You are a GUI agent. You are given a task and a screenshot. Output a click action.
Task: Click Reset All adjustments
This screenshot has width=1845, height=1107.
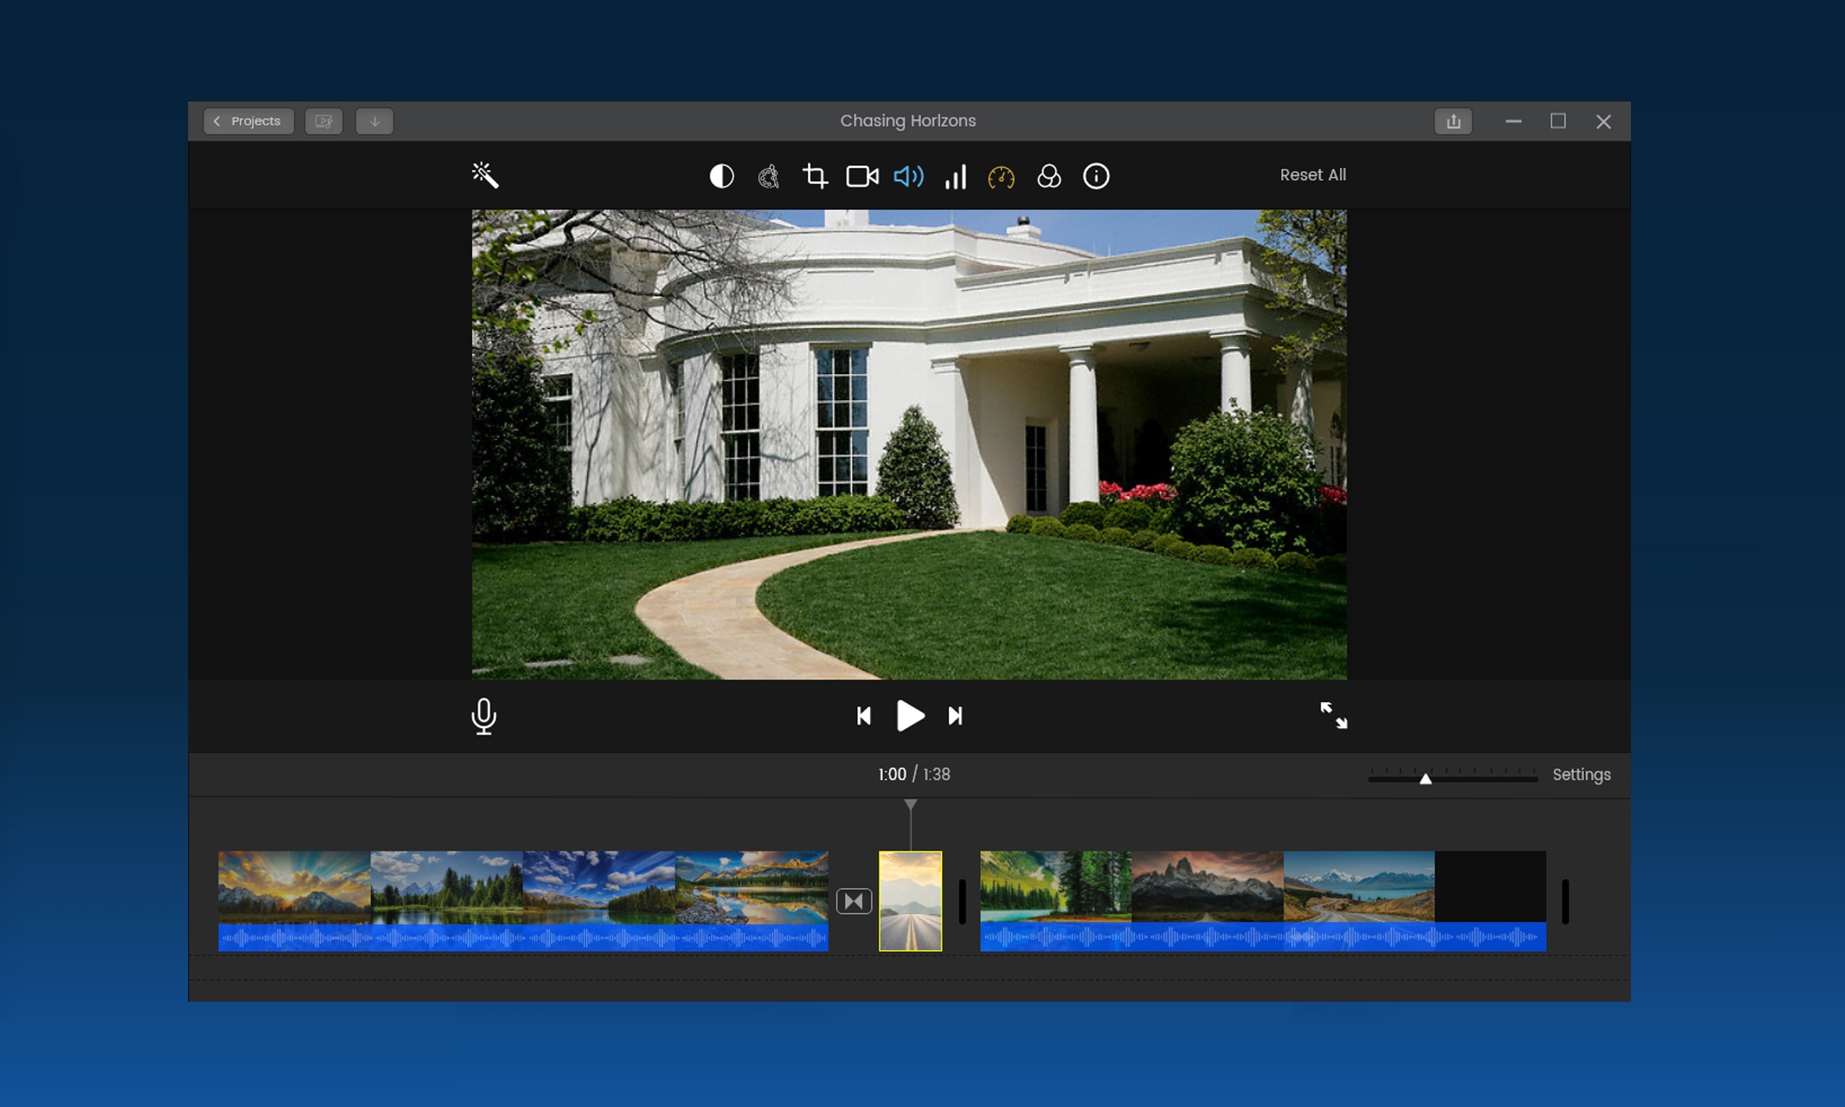1312,174
